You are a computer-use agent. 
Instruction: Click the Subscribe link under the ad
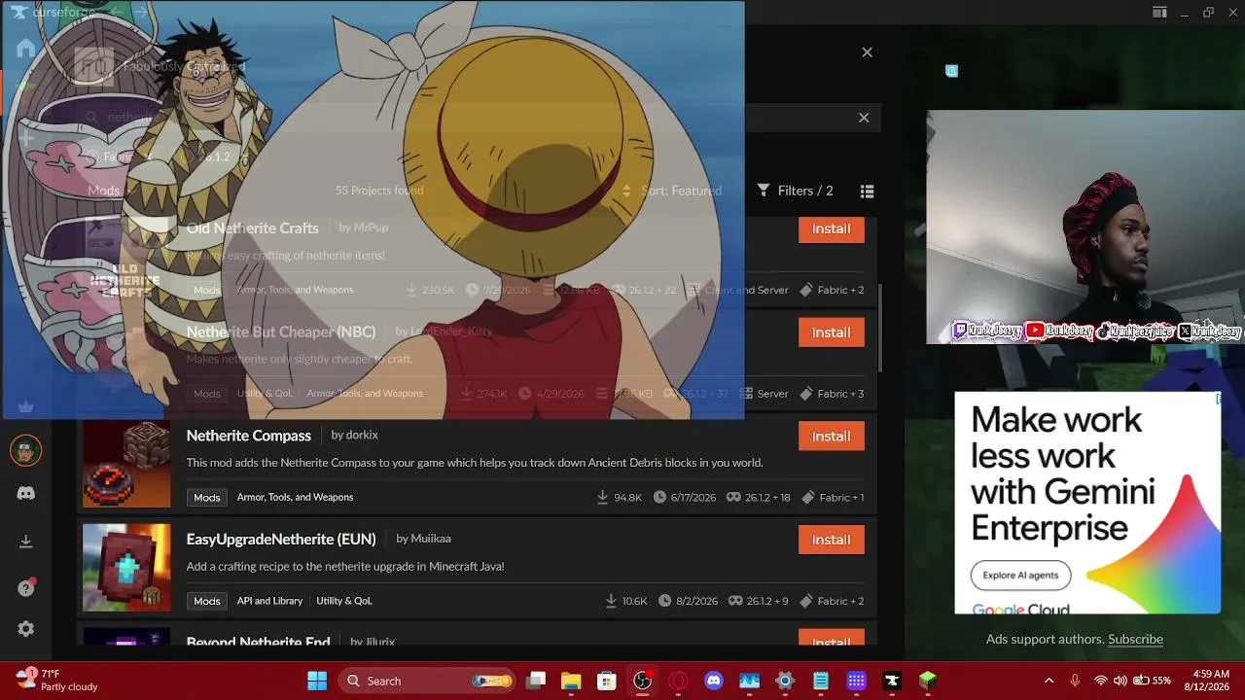[1135, 639]
